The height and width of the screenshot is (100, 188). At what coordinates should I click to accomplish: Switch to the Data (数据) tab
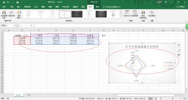43,7
